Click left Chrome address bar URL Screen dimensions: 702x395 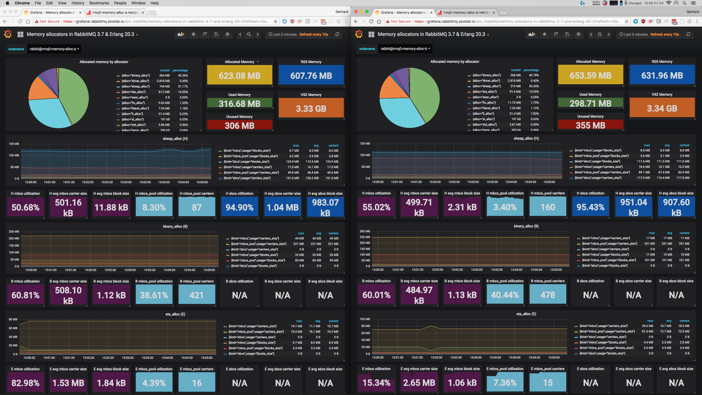coord(166,21)
